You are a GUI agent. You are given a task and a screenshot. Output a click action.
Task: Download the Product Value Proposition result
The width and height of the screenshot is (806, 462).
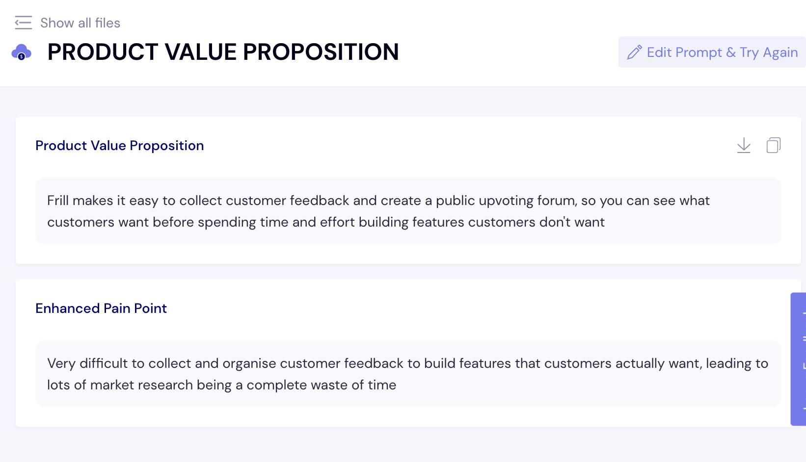click(744, 146)
